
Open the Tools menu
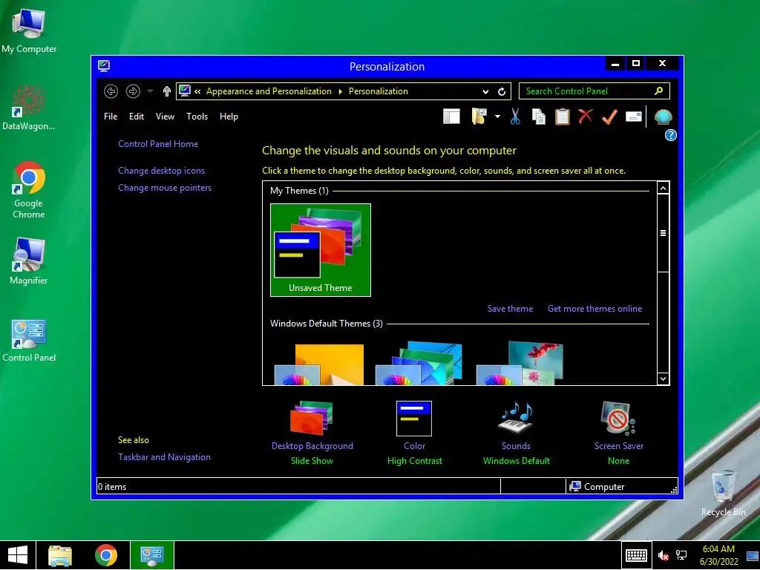pos(197,117)
